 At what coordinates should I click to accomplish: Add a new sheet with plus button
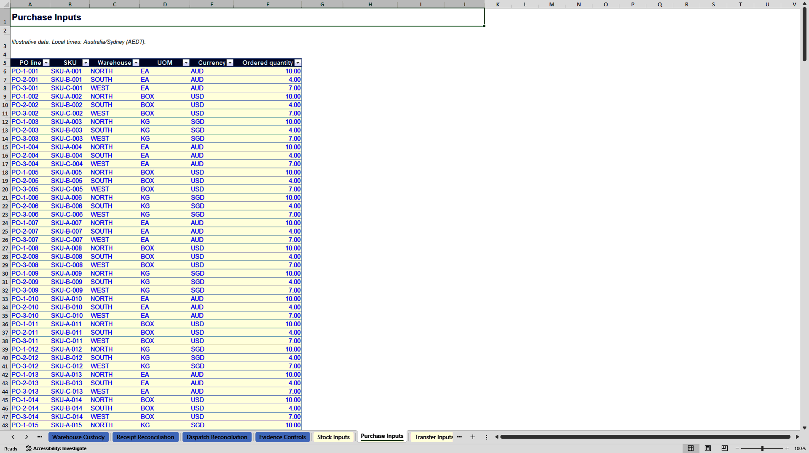pyautogui.click(x=473, y=437)
